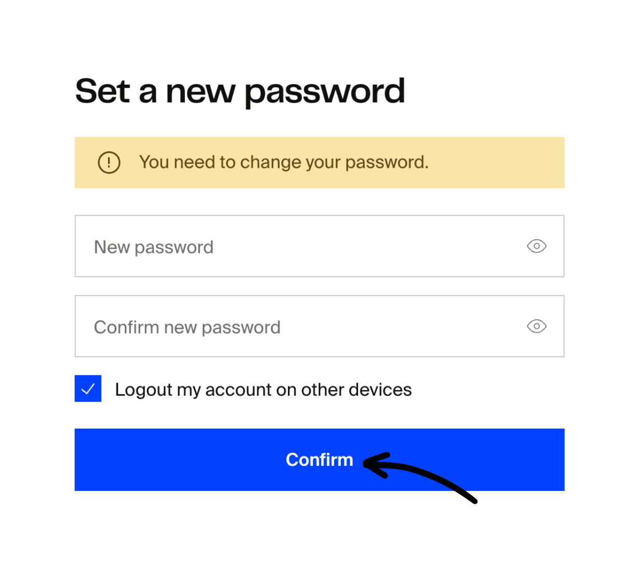Click the yellow warning banner message

tap(320, 162)
